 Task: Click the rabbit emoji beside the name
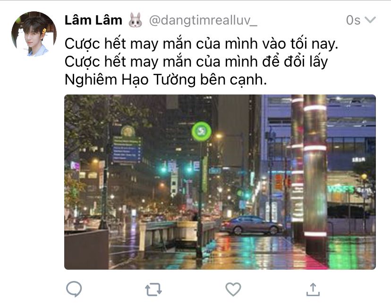pos(136,20)
